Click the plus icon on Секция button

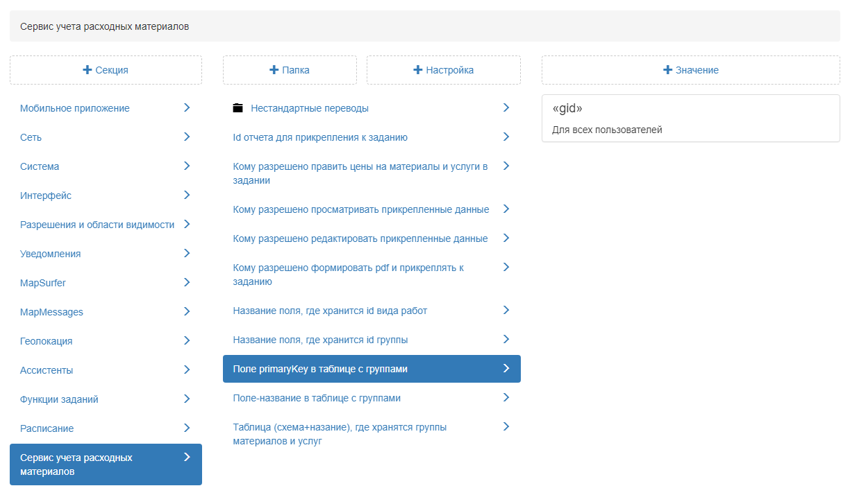87,70
